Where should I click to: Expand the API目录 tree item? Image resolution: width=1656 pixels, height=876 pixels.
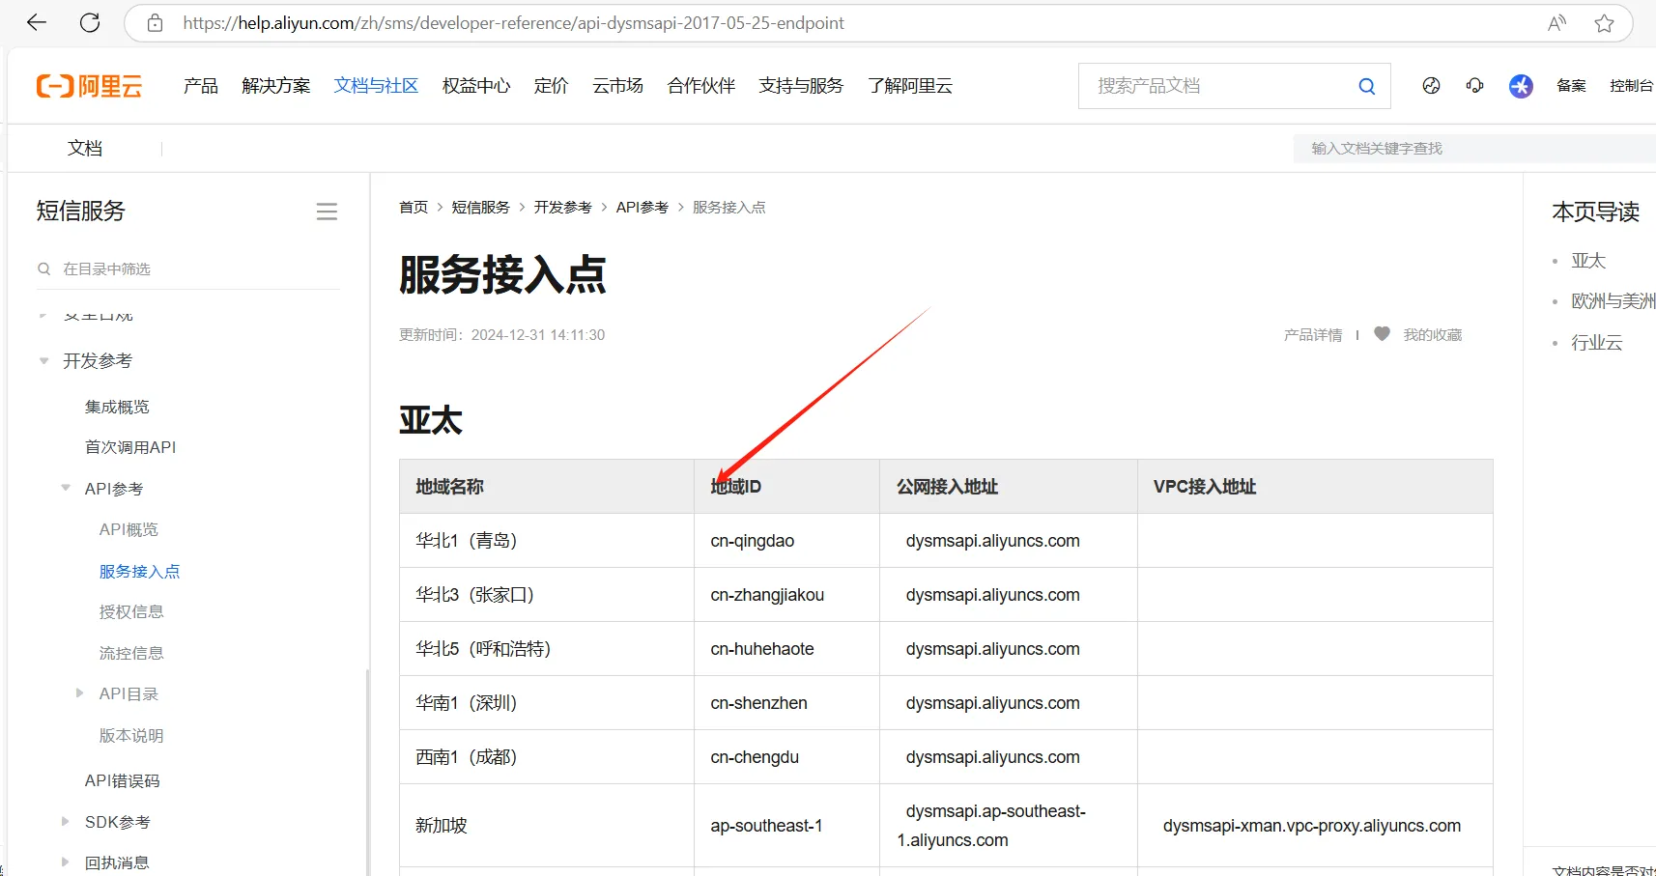point(80,693)
